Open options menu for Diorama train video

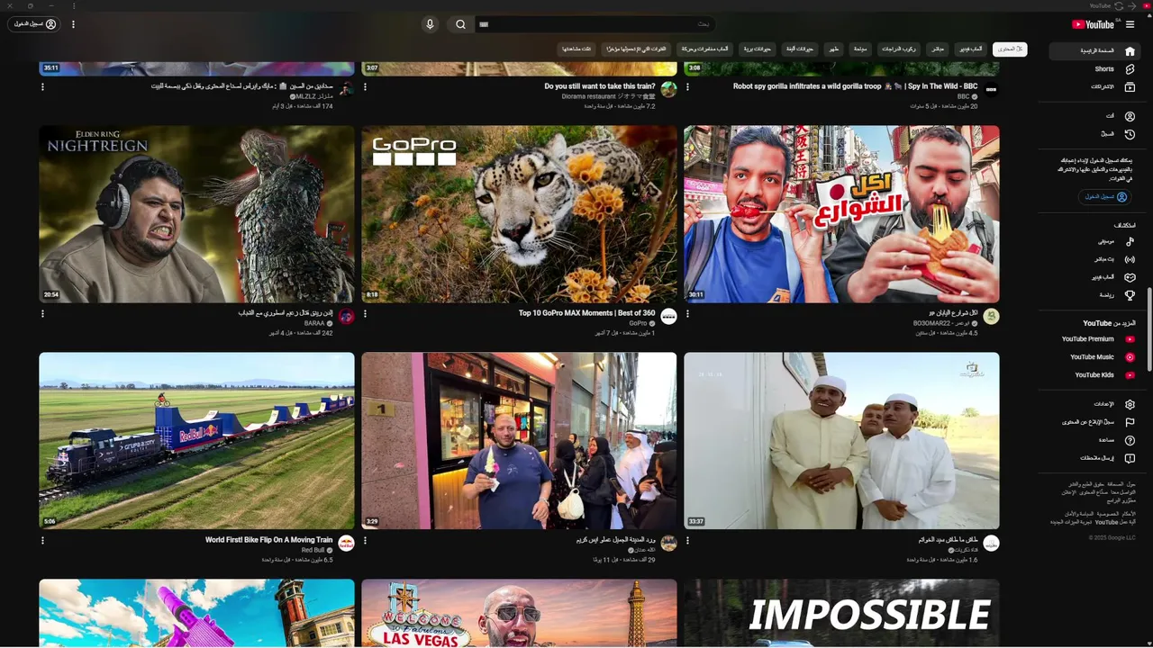coord(365,87)
